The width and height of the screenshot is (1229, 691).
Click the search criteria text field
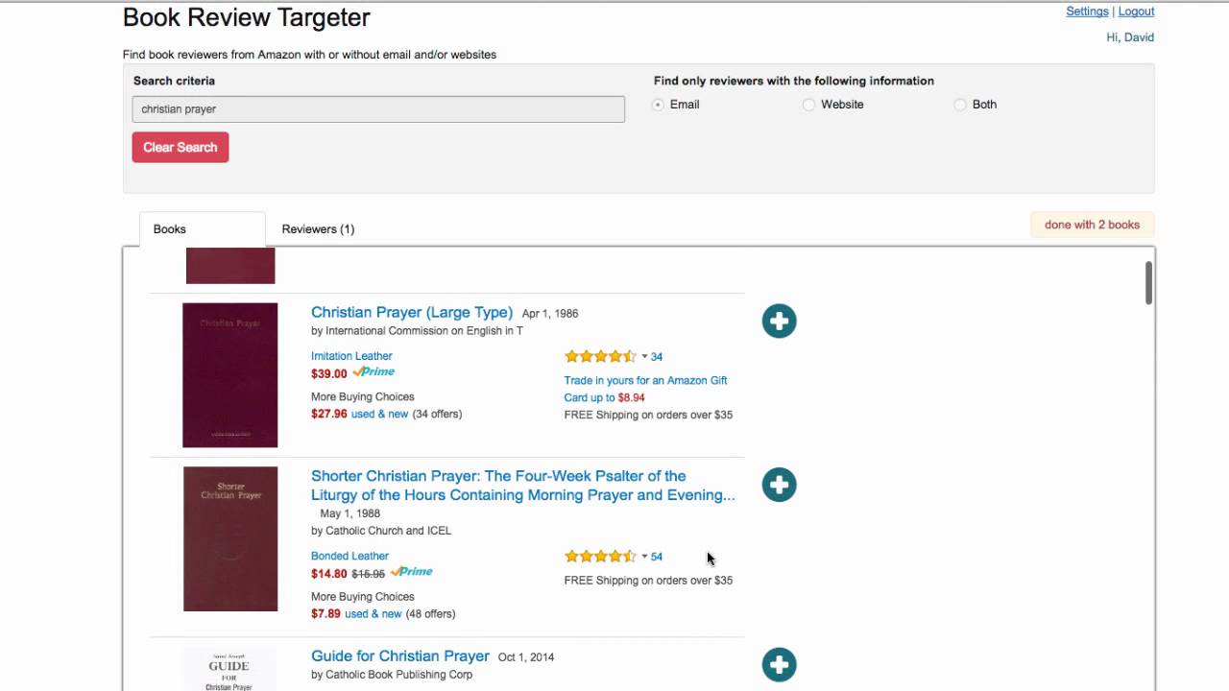378,109
